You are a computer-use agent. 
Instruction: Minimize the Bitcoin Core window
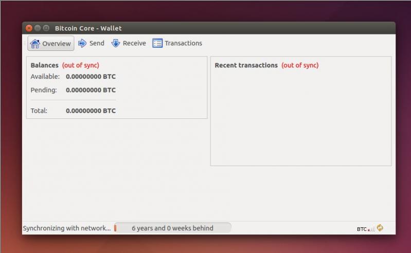pos(38,28)
